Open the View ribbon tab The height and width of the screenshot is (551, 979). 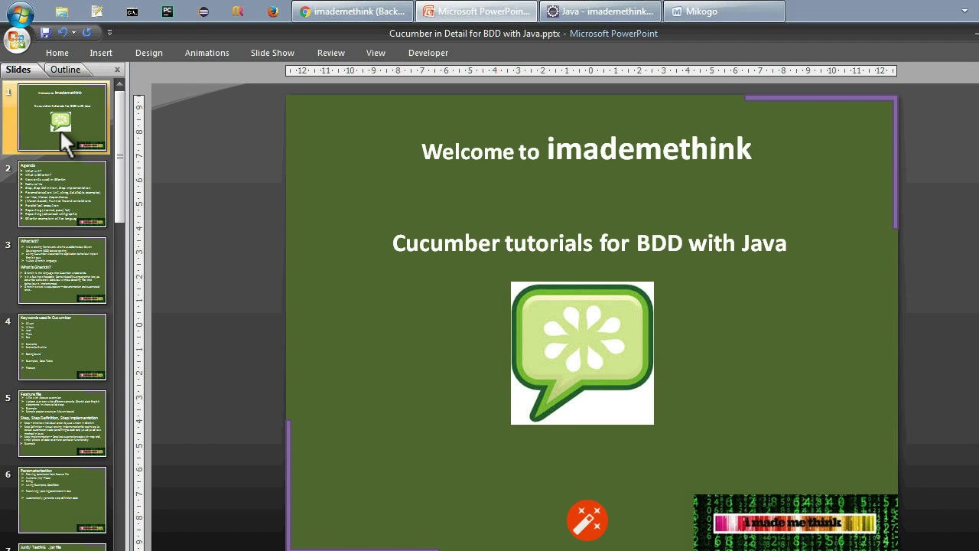click(376, 53)
